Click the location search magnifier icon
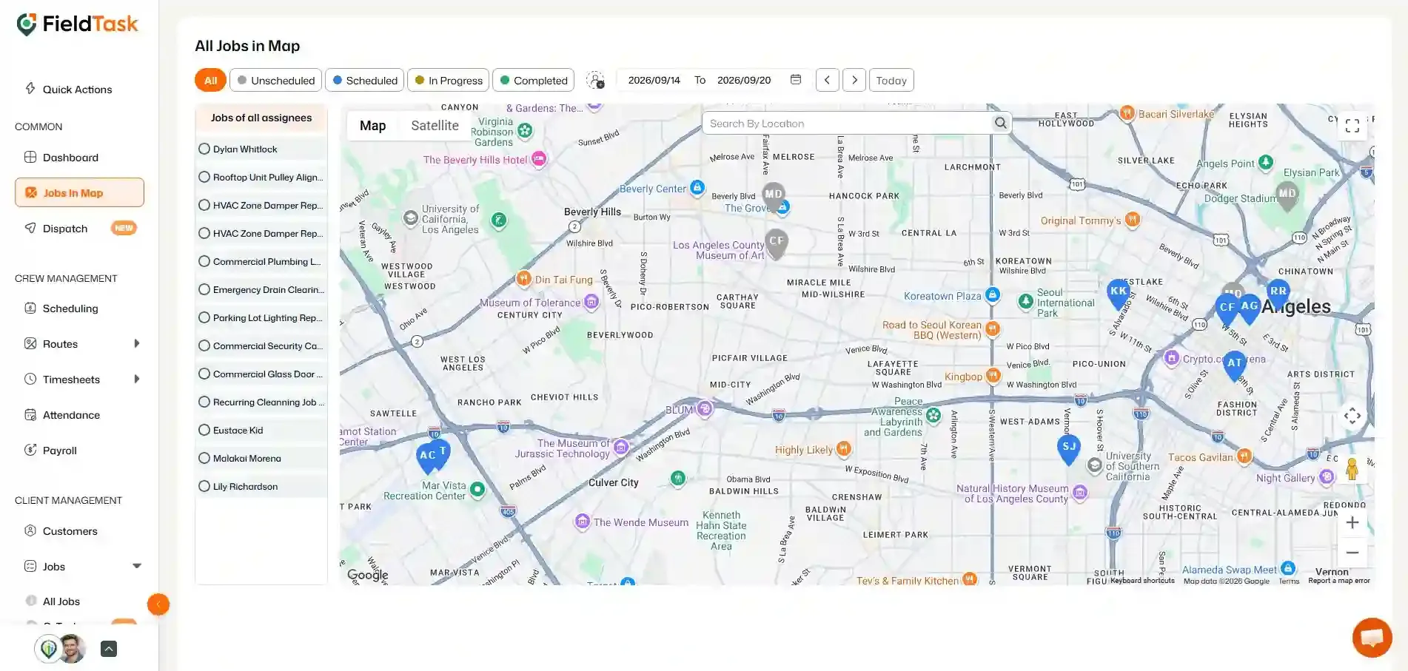 pos(1000,123)
